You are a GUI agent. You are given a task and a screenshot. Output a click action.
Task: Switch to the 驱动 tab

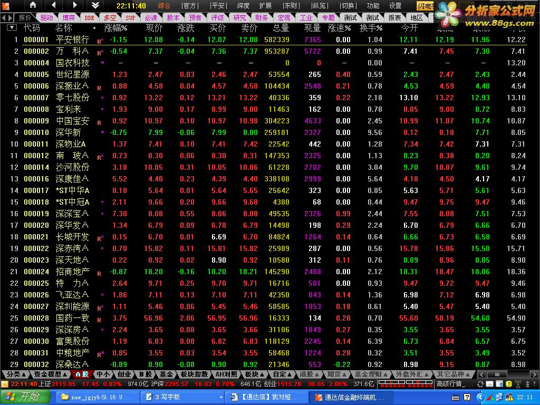coord(46,17)
